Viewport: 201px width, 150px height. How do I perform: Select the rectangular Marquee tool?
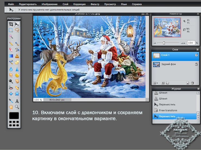(x=11, y=30)
